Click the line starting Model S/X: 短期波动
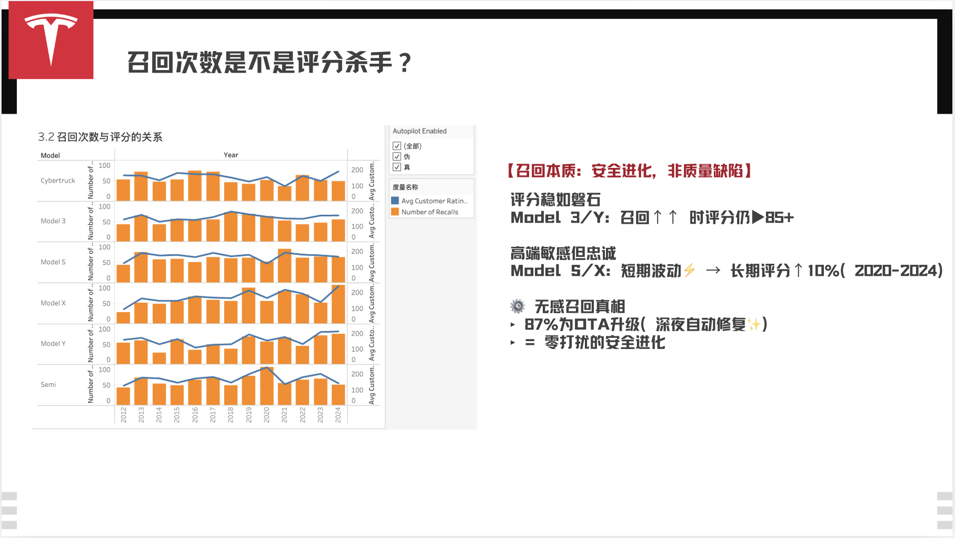The image size is (955, 538). pyautogui.click(x=727, y=271)
